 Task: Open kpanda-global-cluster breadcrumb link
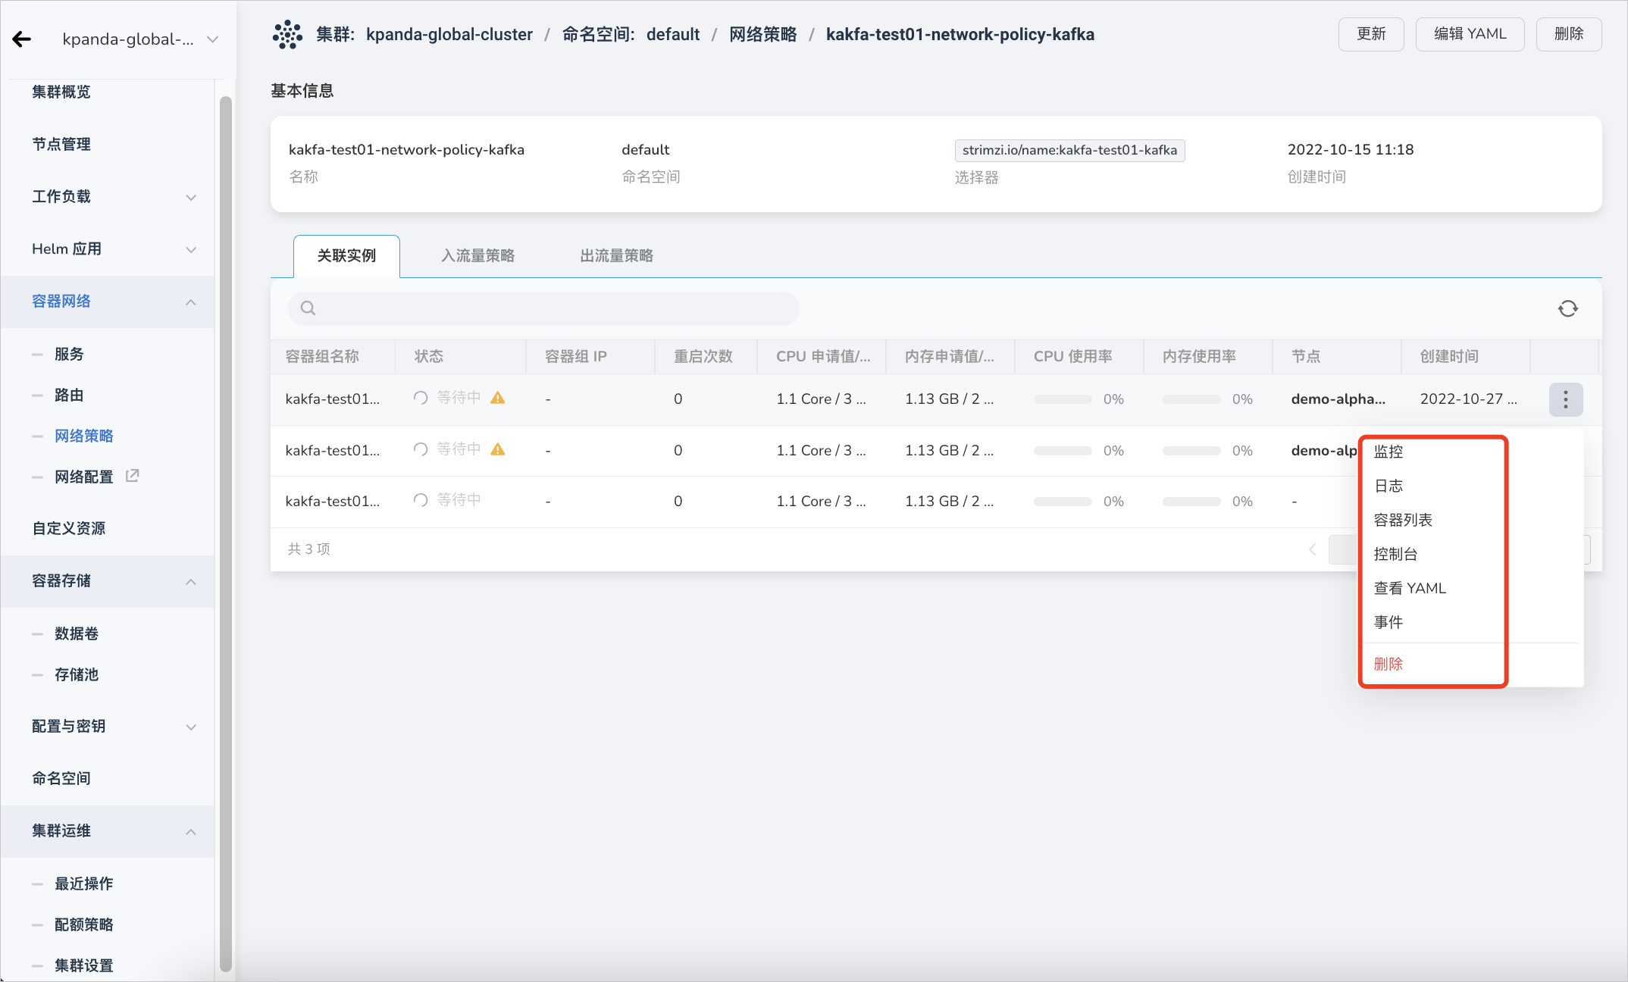tap(449, 35)
